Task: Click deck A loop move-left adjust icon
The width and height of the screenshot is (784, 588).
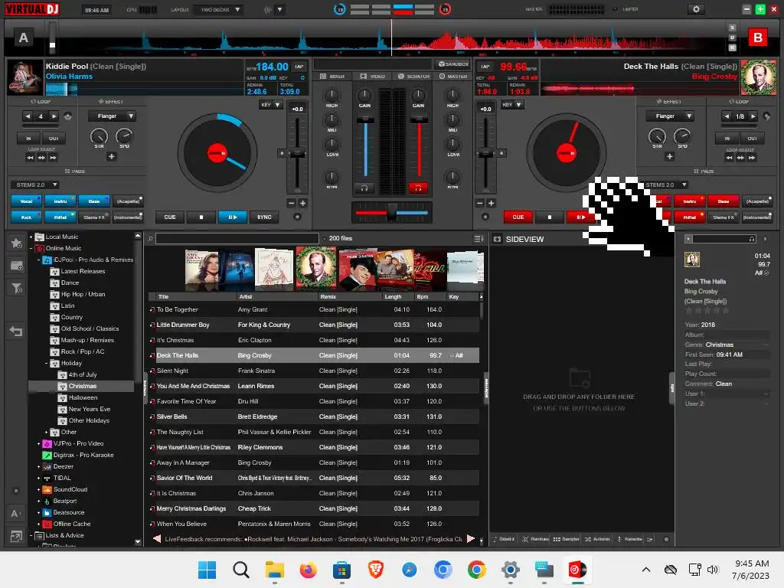Action: coord(31,158)
